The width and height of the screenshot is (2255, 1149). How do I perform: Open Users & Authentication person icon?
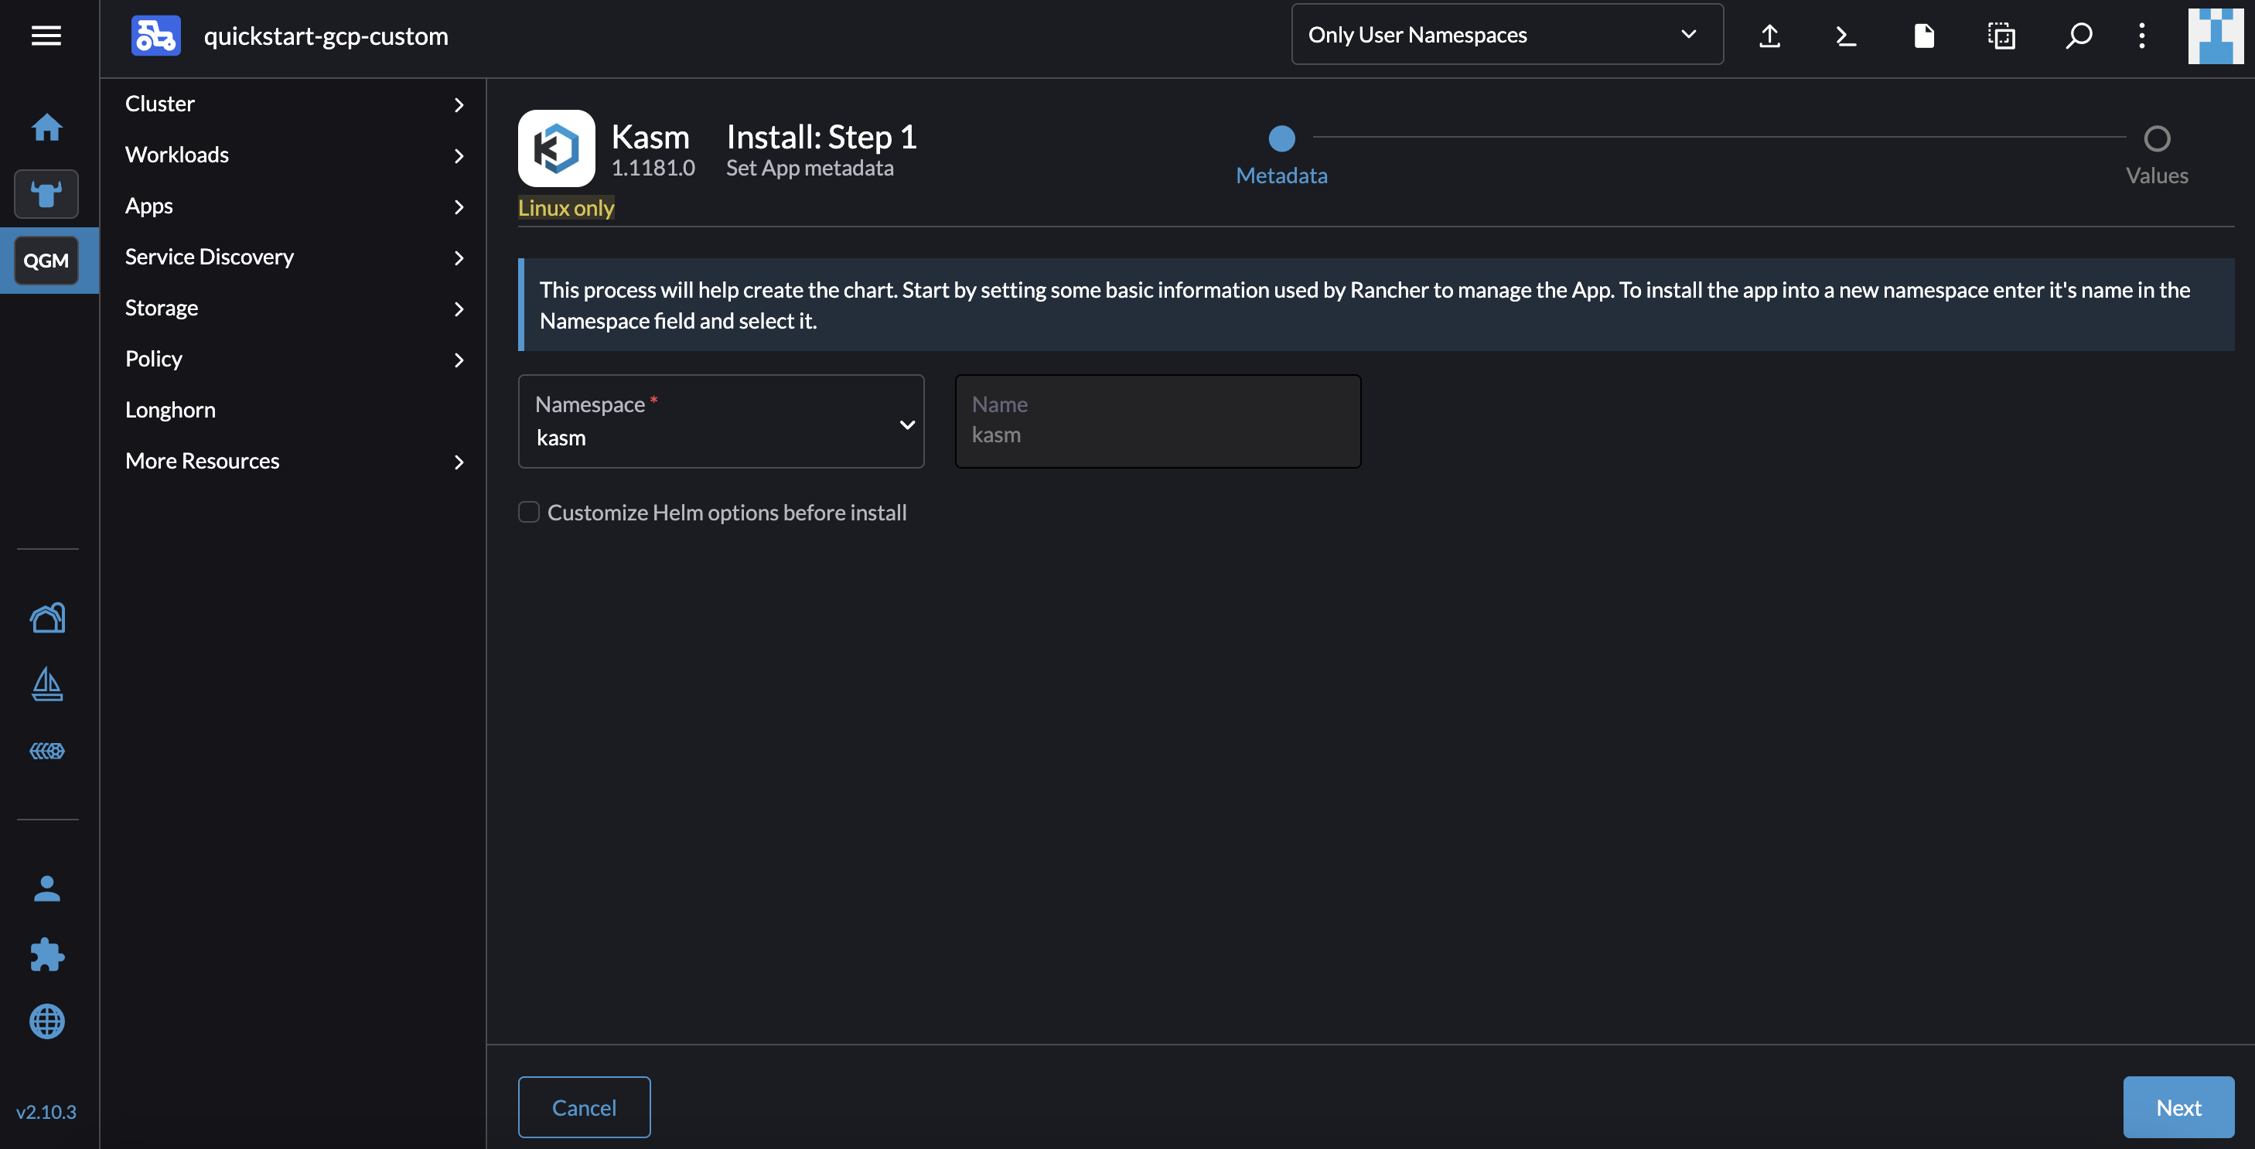(x=47, y=889)
